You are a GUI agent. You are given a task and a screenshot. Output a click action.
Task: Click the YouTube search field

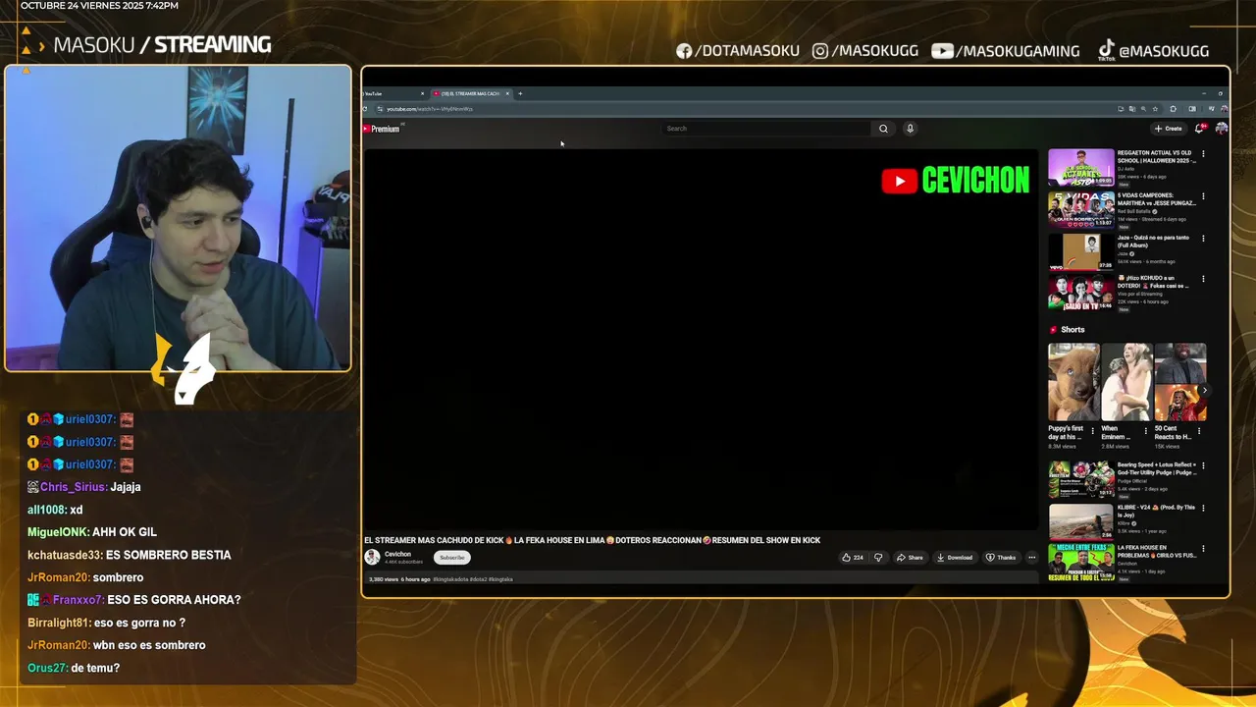point(765,129)
